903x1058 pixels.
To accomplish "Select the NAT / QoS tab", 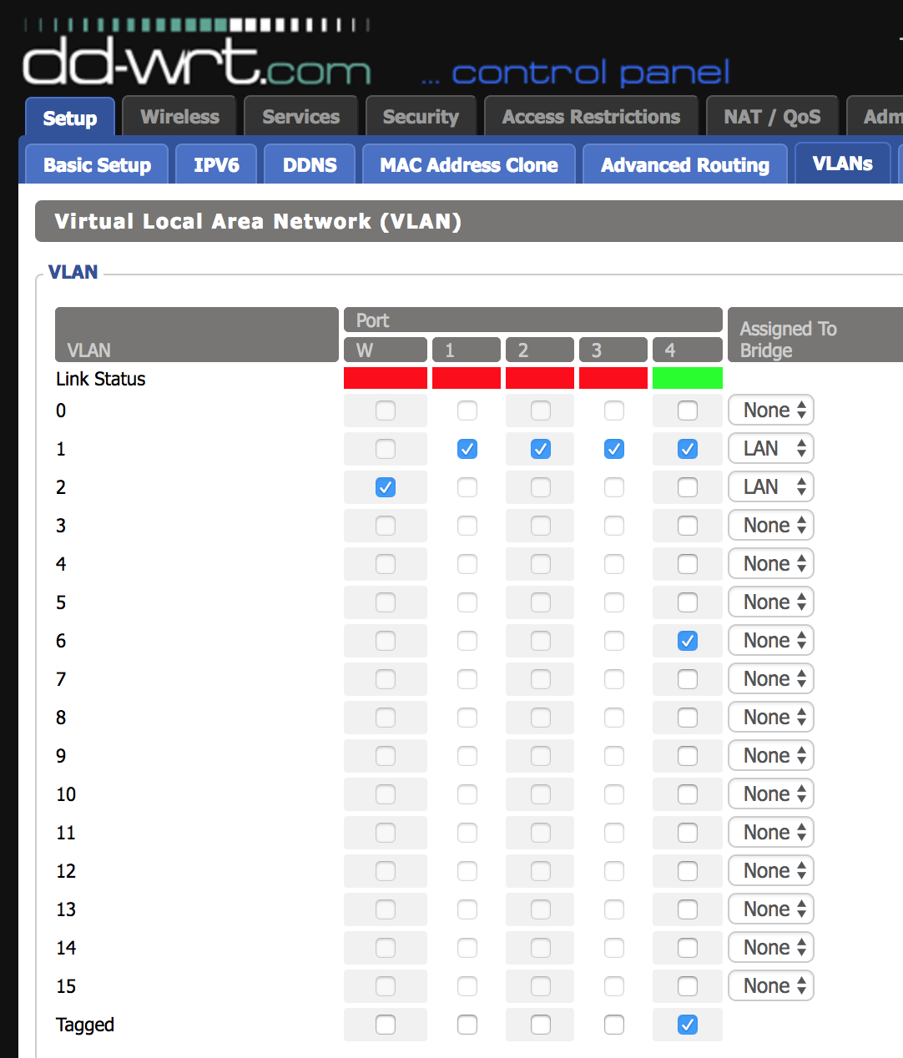I will point(772,117).
